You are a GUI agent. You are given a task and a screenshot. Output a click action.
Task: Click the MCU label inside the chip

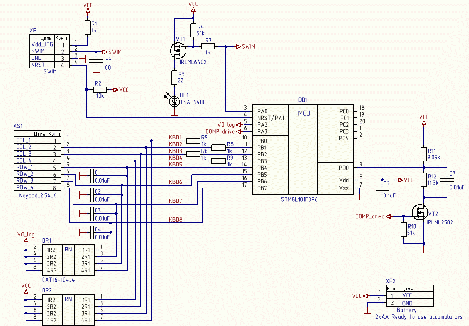click(304, 114)
